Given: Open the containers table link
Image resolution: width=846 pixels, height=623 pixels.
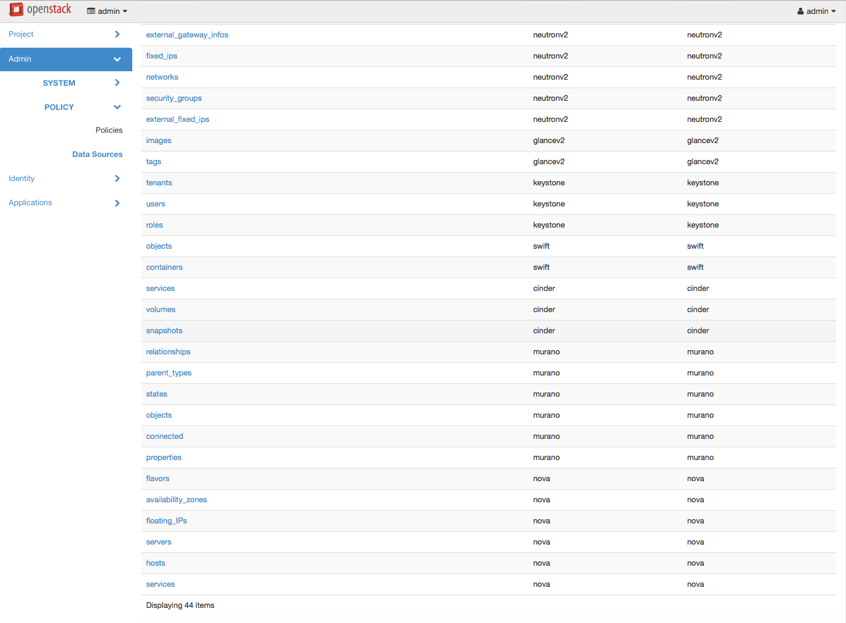Looking at the screenshot, I should click(x=164, y=267).
